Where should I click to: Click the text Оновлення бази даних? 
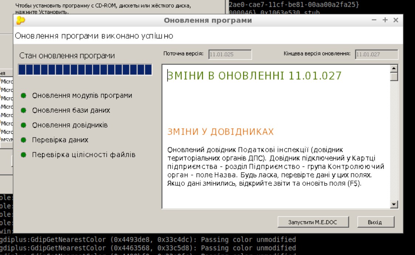71,110
